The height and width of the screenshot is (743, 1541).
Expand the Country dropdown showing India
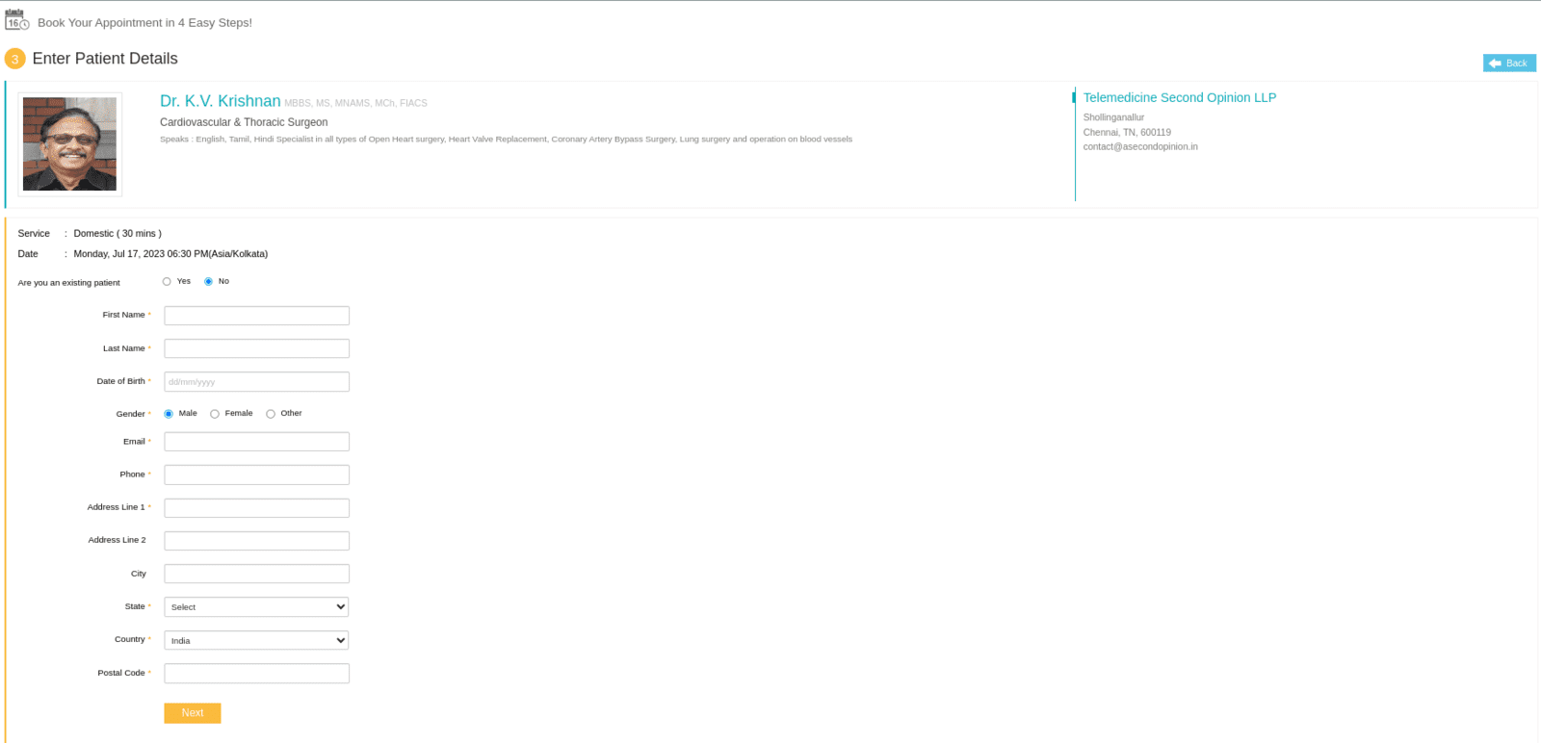click(256, 640)
